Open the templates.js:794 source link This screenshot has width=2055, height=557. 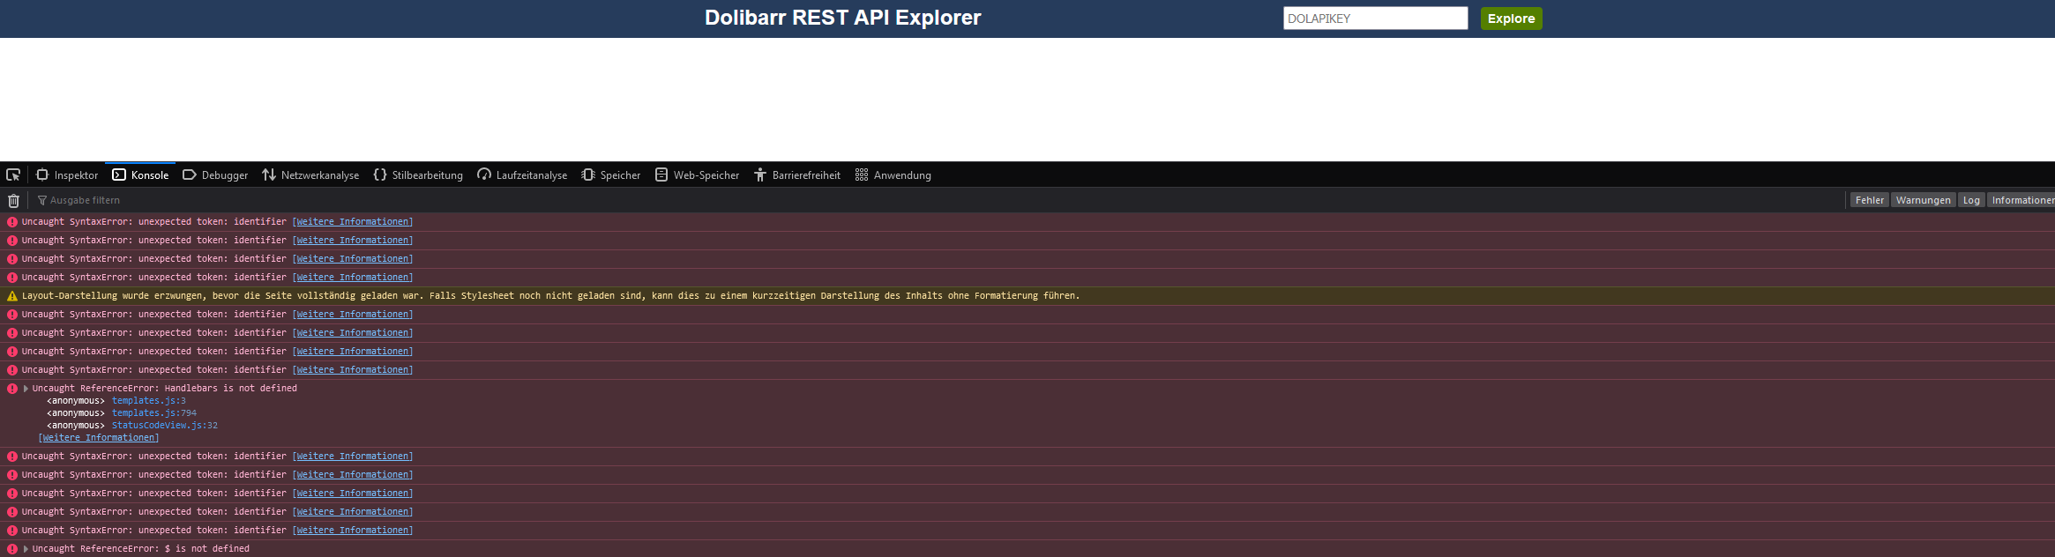point(154,413)
